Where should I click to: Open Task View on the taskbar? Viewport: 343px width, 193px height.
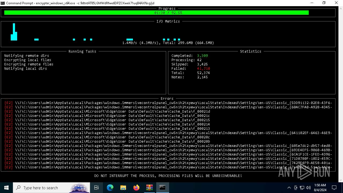[x=96, y=188]
